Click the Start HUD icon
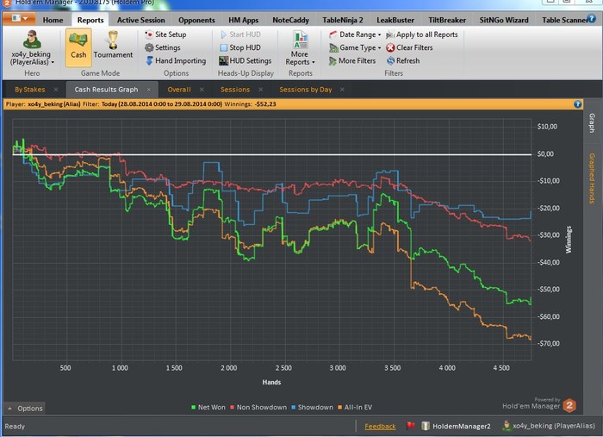This screenshot has height=437, width=603. point(224,34)
